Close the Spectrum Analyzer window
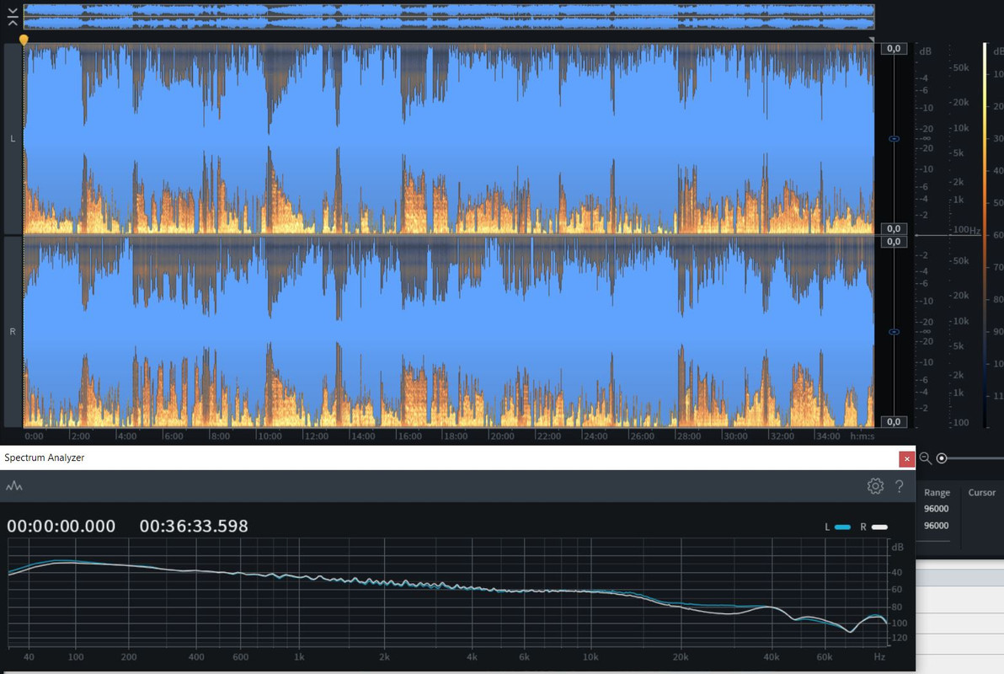Image resolution: width=1004 pixels, height=674 pixels. click(x=906, y=458)
